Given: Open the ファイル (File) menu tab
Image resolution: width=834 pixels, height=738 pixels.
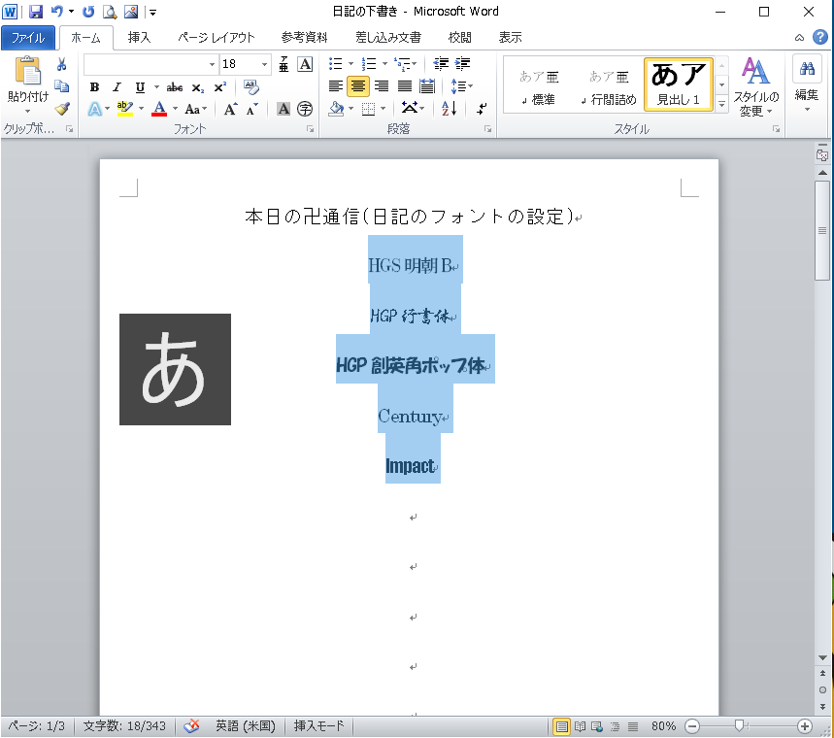Looking at the screenshot, I should 28,38.
